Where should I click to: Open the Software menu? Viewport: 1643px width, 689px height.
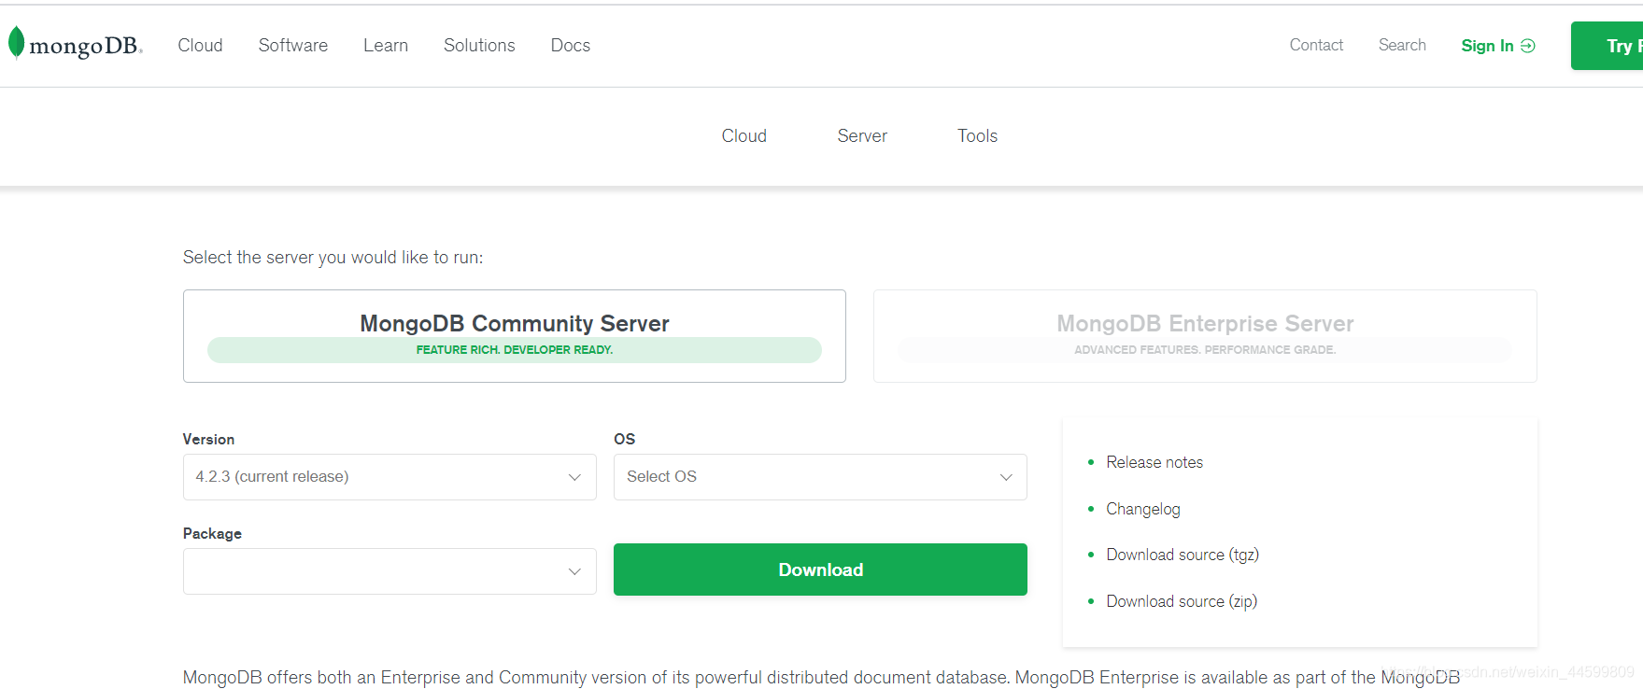pyautogui.click(x=293, y=45)
